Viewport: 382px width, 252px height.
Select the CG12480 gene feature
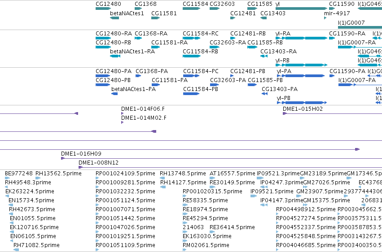pyautogui.click(x=103, y=9)
